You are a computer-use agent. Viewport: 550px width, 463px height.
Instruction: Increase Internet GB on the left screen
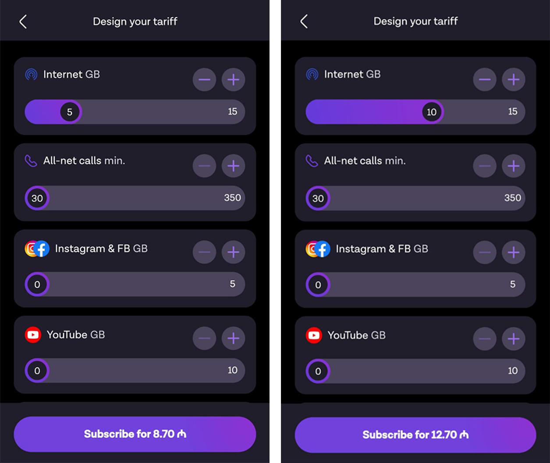[x=233, y=80]
